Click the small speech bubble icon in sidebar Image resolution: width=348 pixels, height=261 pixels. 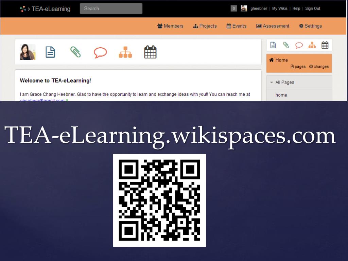[x=299, y=45]
